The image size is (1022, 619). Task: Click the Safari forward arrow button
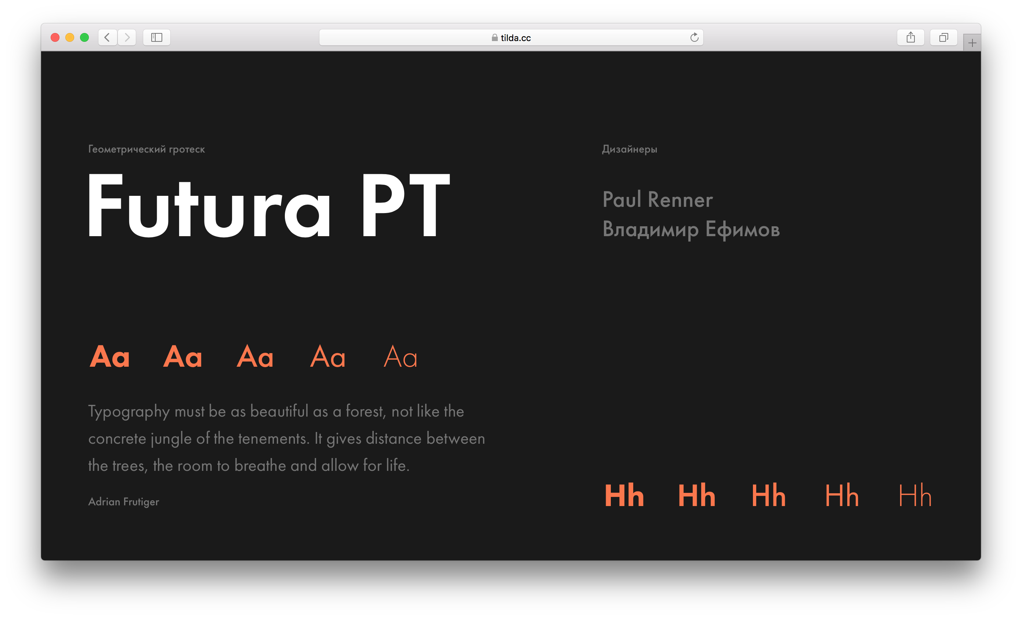pos(127,38)
